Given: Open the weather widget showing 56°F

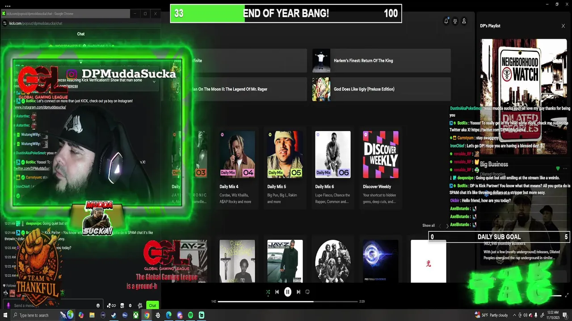Looking at the screenshot, I should click(491, 315).
